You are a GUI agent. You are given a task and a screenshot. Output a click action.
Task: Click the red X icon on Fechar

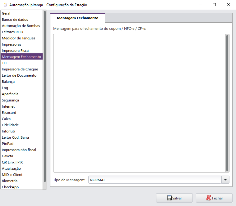coord(209,198)
